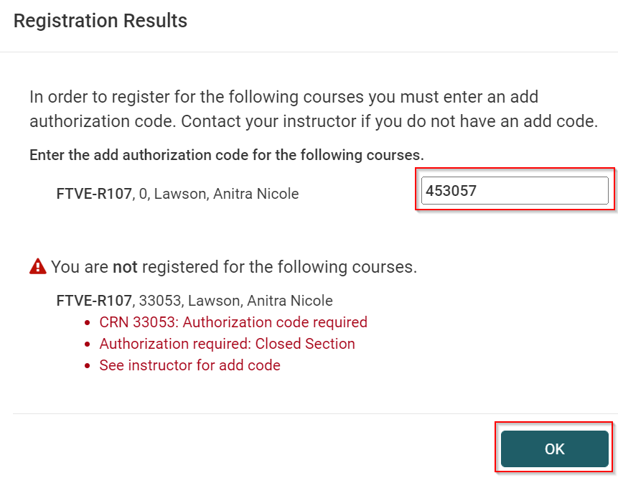Click the red warning triangle icon
Screen dimensions: 618x483
pyautogui.click(x=37, y=267)
